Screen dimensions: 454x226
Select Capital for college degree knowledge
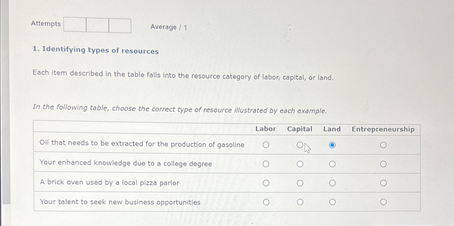300,164
